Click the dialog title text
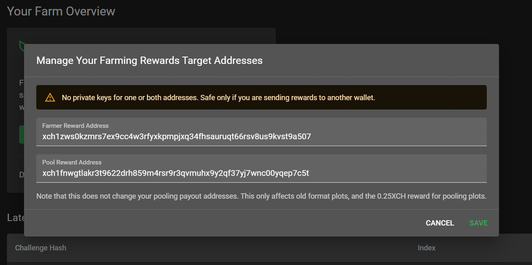 [x=149, y=60]
